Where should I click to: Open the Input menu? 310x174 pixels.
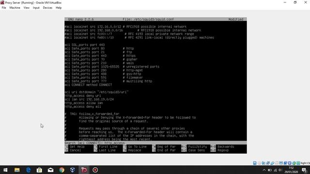point(36,8)
